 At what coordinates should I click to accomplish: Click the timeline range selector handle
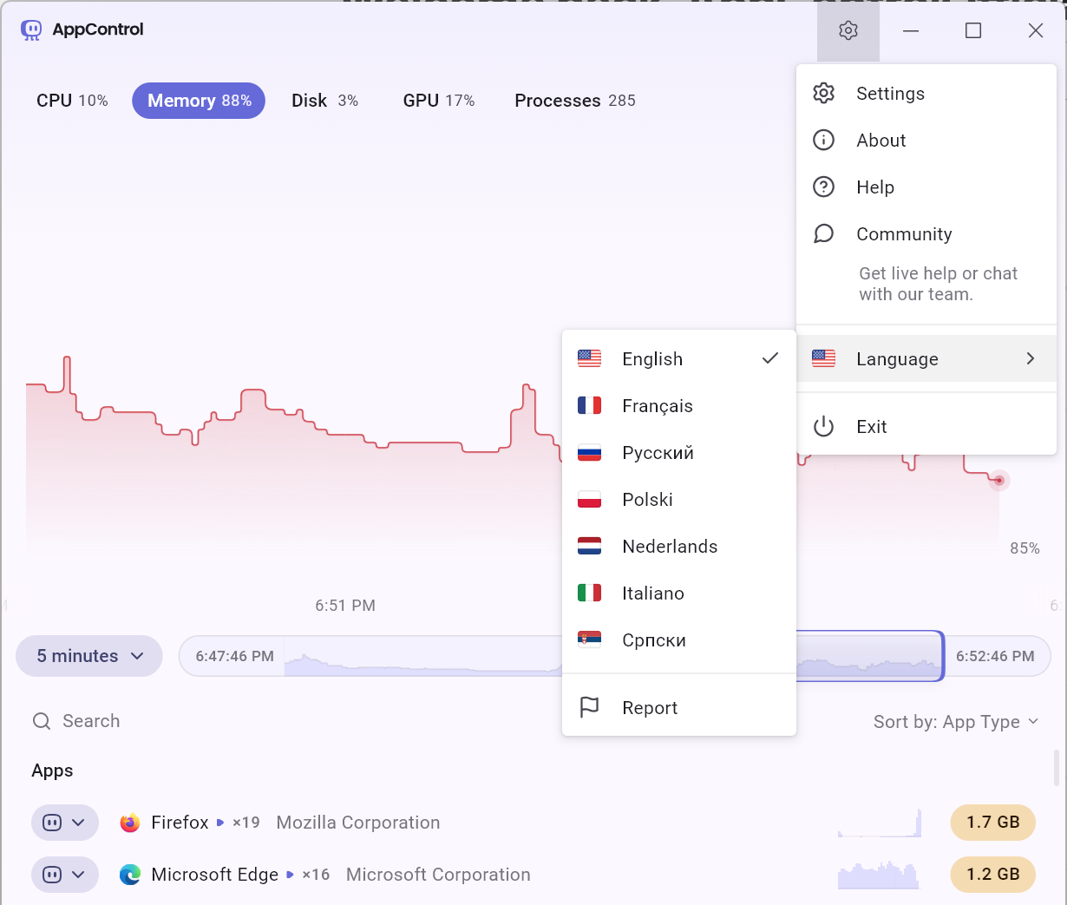[942, 656]
